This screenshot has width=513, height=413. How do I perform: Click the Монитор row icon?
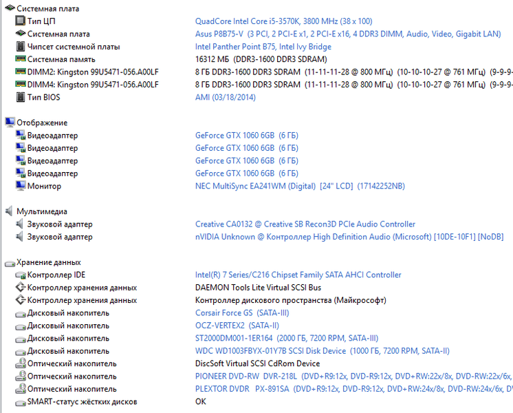20,186
